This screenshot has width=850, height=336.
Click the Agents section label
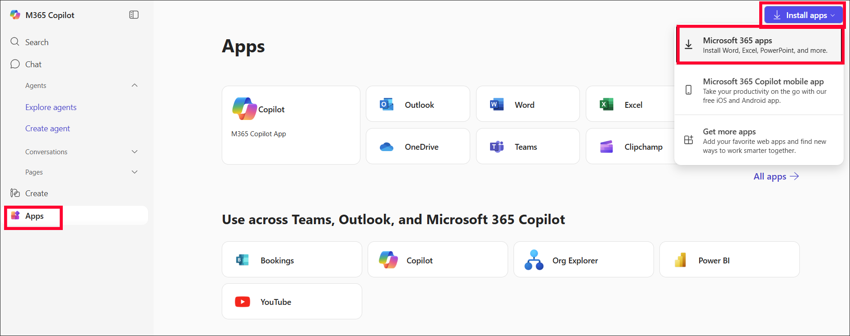pyautogui.click(x=36, y=85)
